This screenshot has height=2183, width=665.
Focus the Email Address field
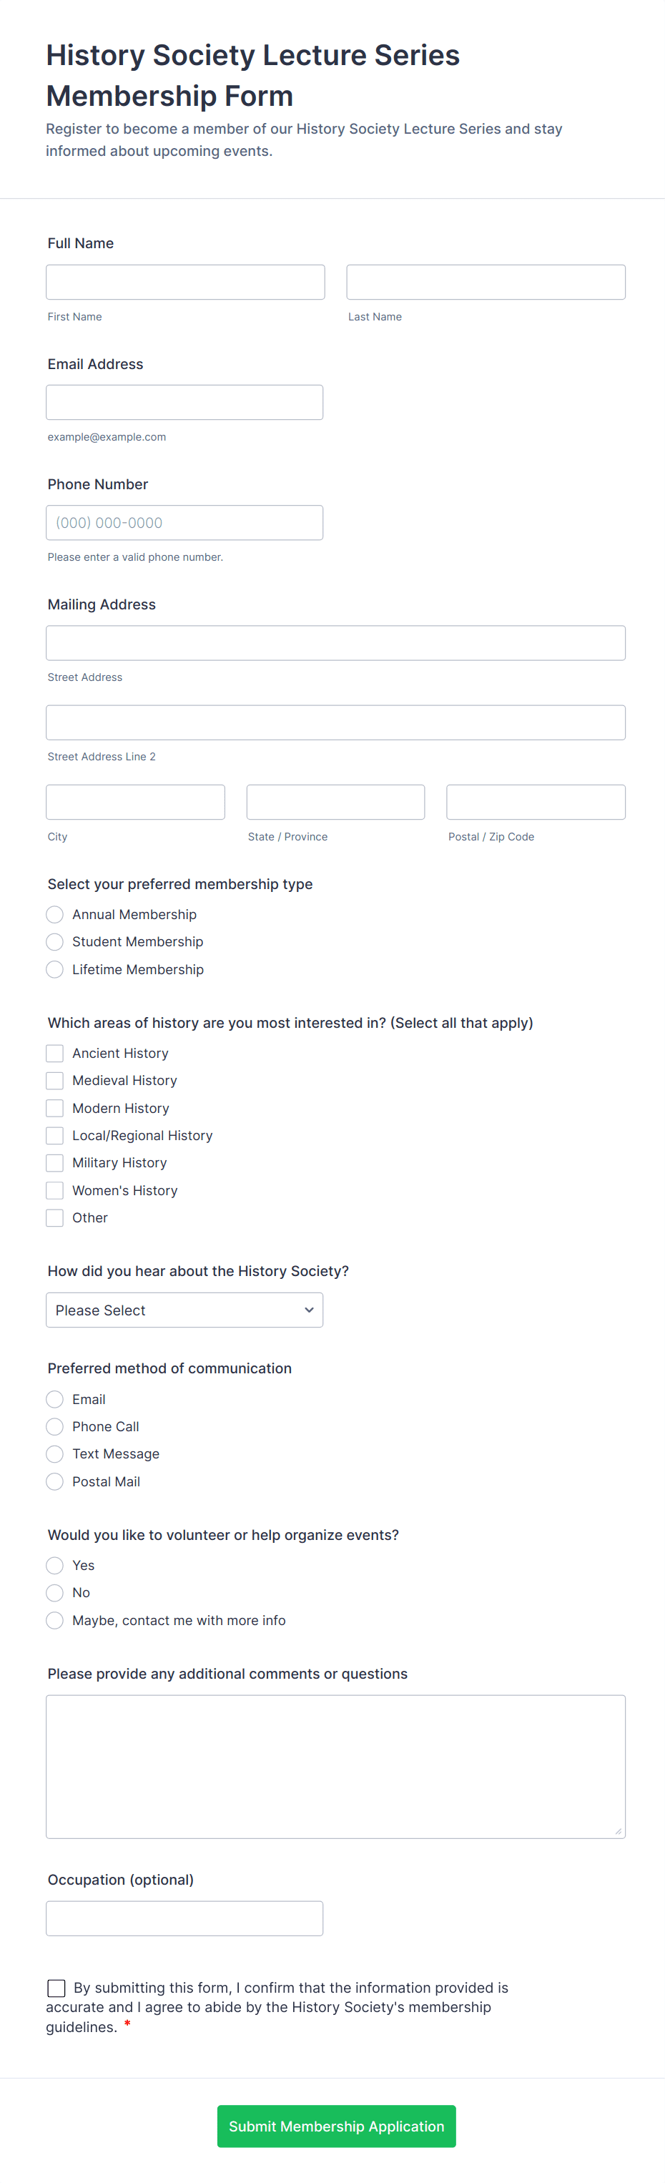(184, 403)
